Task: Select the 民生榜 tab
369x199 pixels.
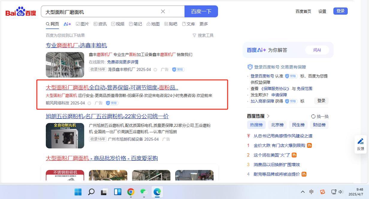Action: [x=298, y=125]
